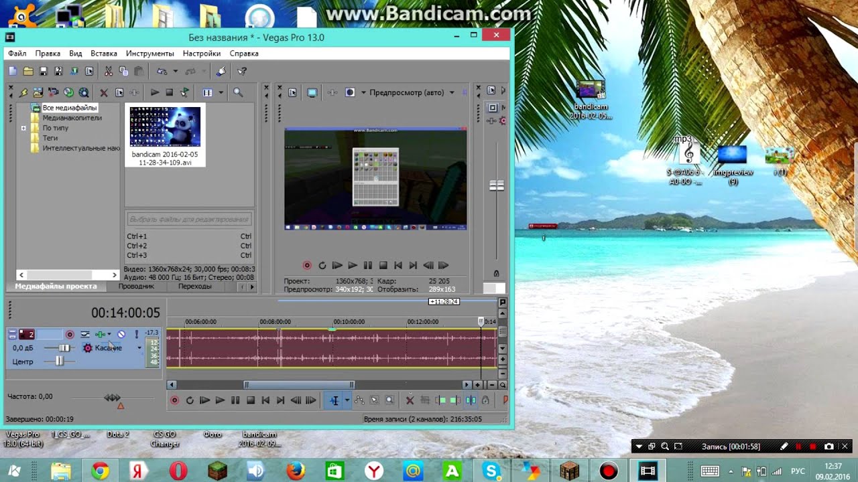Toggle the loop playback button in preview window
Screen dimensions: 858x482
322,266
